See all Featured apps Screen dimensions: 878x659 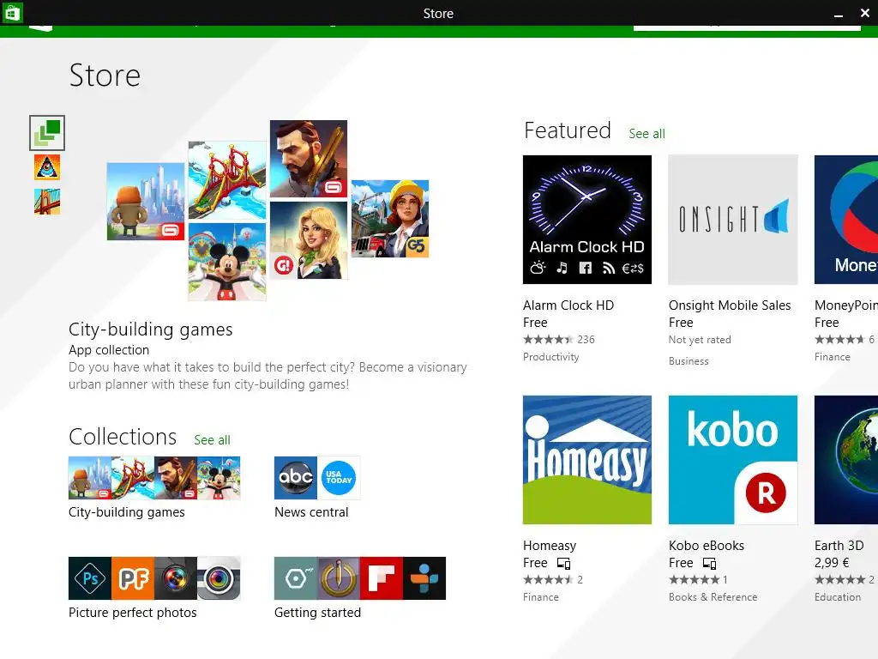[646, 134]
